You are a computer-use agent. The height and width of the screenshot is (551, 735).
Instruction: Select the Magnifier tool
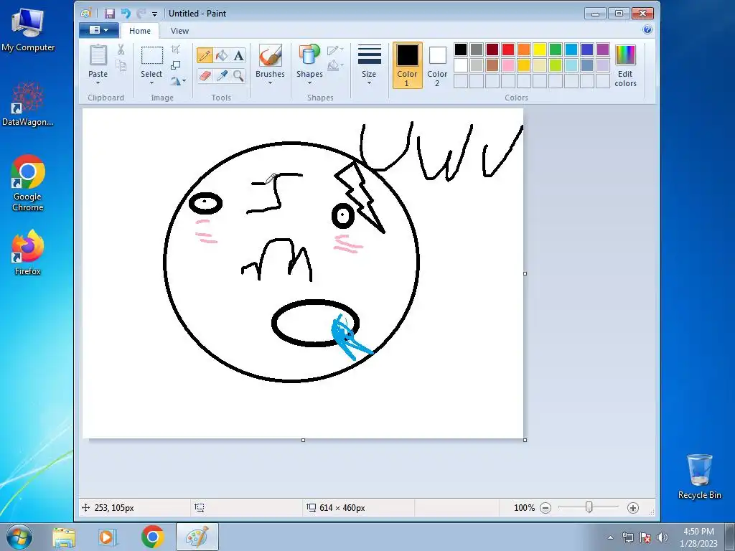(238, 75)
